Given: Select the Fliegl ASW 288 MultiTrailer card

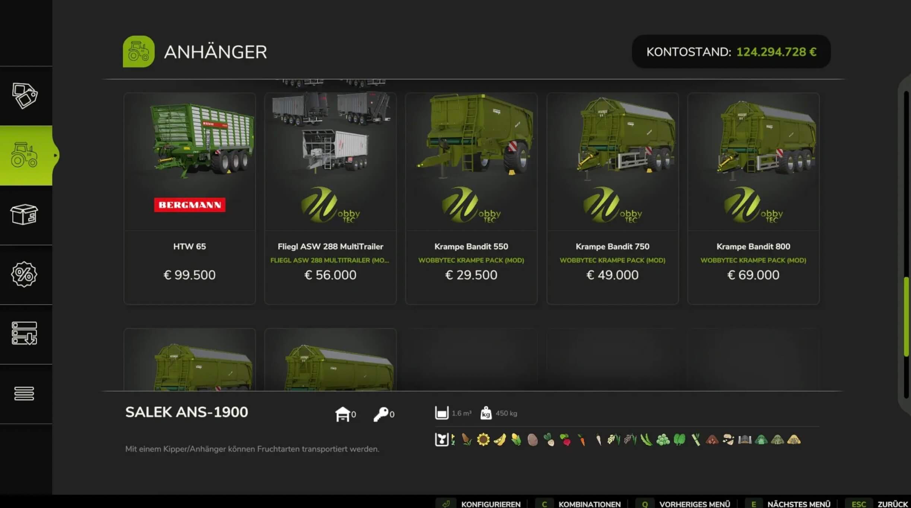Looking at the screenshot, I should pos(330,199).
